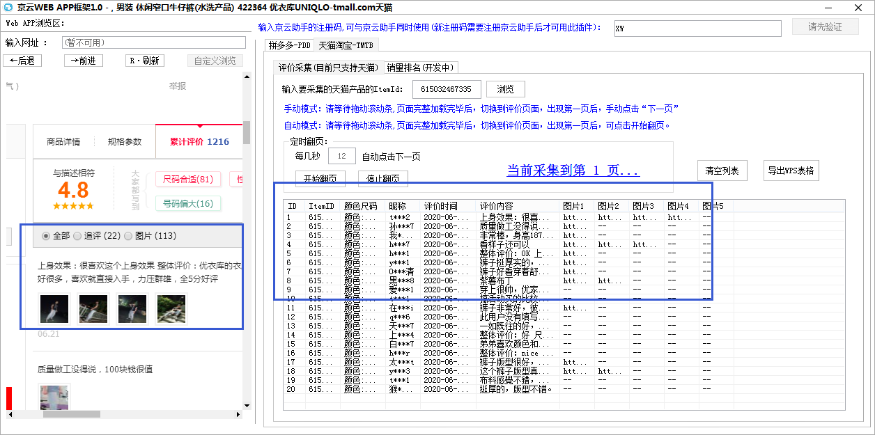
Task: Click the browser pane vertical scrollbar thumb
Action: (247, 132)
